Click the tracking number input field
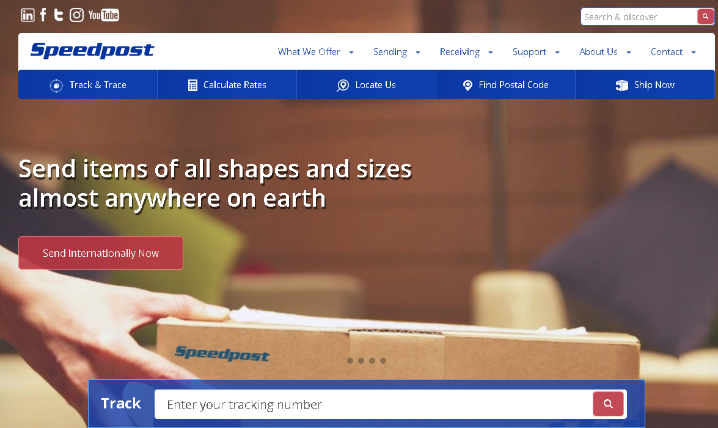The image size is (718, 428). [x=373, y=404]
